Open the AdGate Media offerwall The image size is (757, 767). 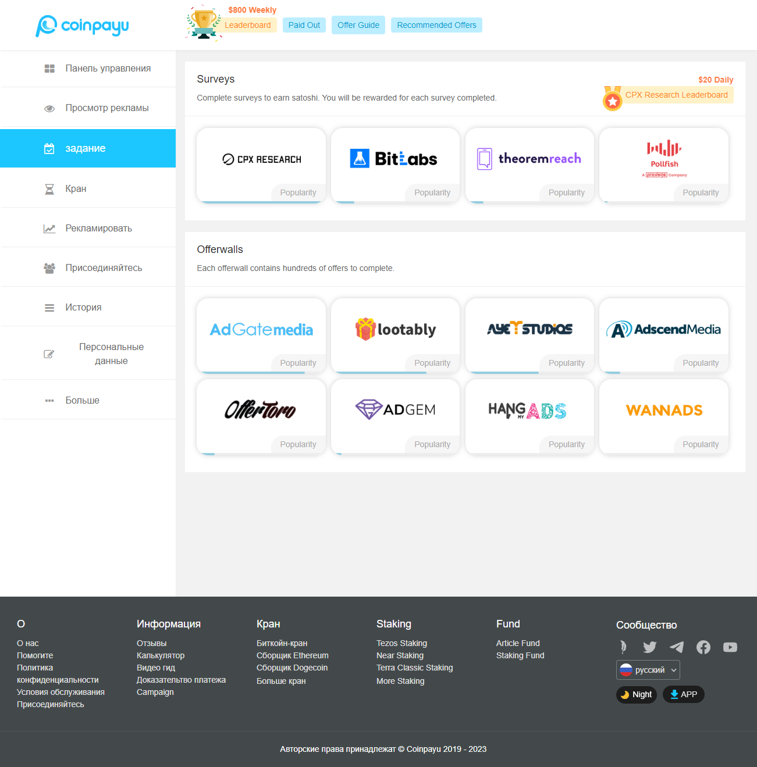pyautogui.click(x=261, y=336)
